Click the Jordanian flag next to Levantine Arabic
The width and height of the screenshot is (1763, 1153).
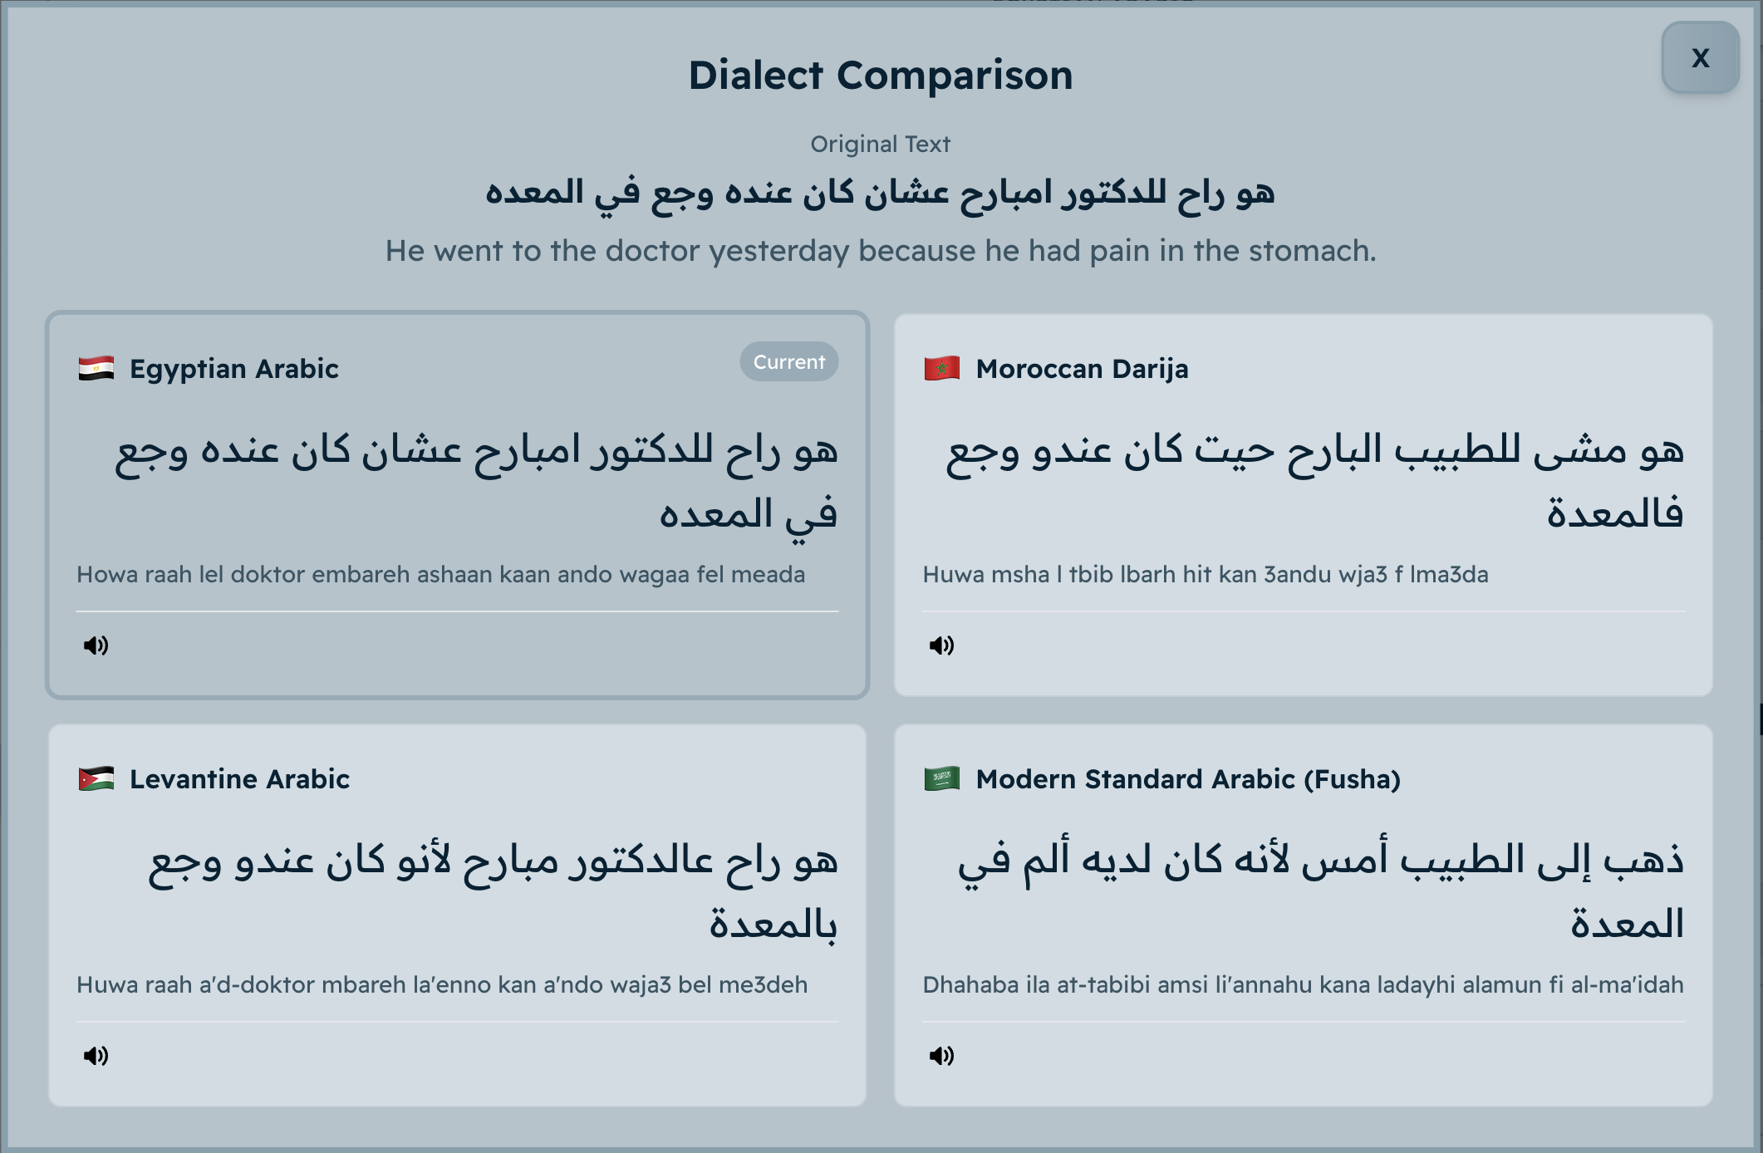point(93,778)
